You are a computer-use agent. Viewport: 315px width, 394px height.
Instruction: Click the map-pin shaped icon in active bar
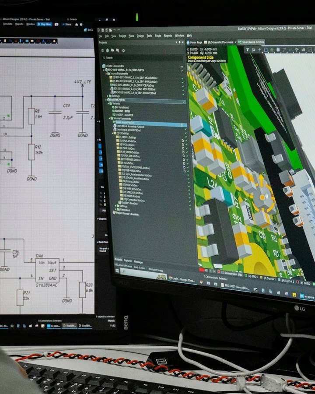click(x=297, y=50)
